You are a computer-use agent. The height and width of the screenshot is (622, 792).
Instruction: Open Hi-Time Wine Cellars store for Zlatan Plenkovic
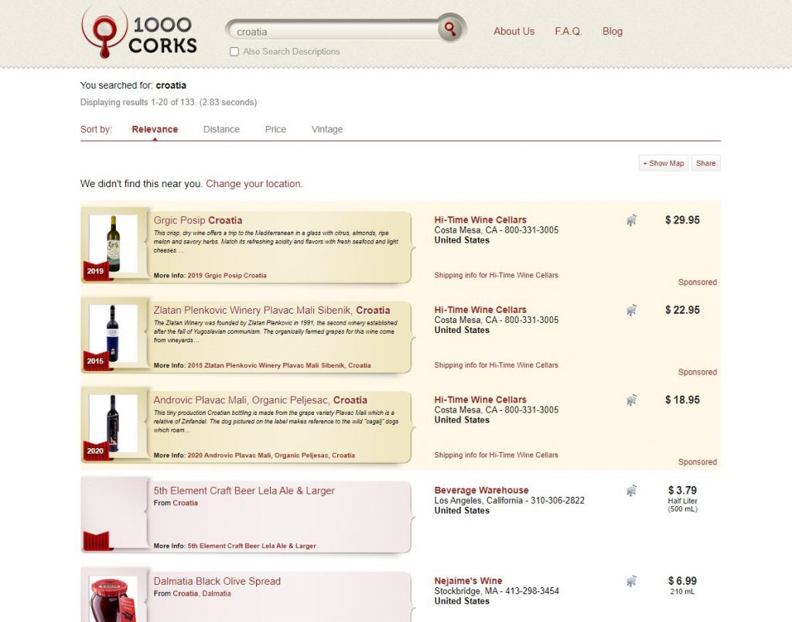click(480, 310)
